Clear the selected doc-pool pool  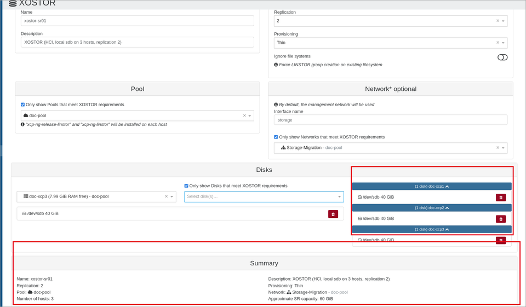pos(244,115)
